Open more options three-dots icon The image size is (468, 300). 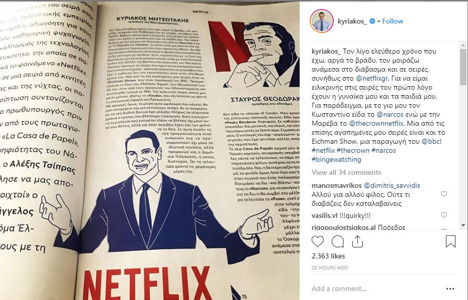(450, 288)
